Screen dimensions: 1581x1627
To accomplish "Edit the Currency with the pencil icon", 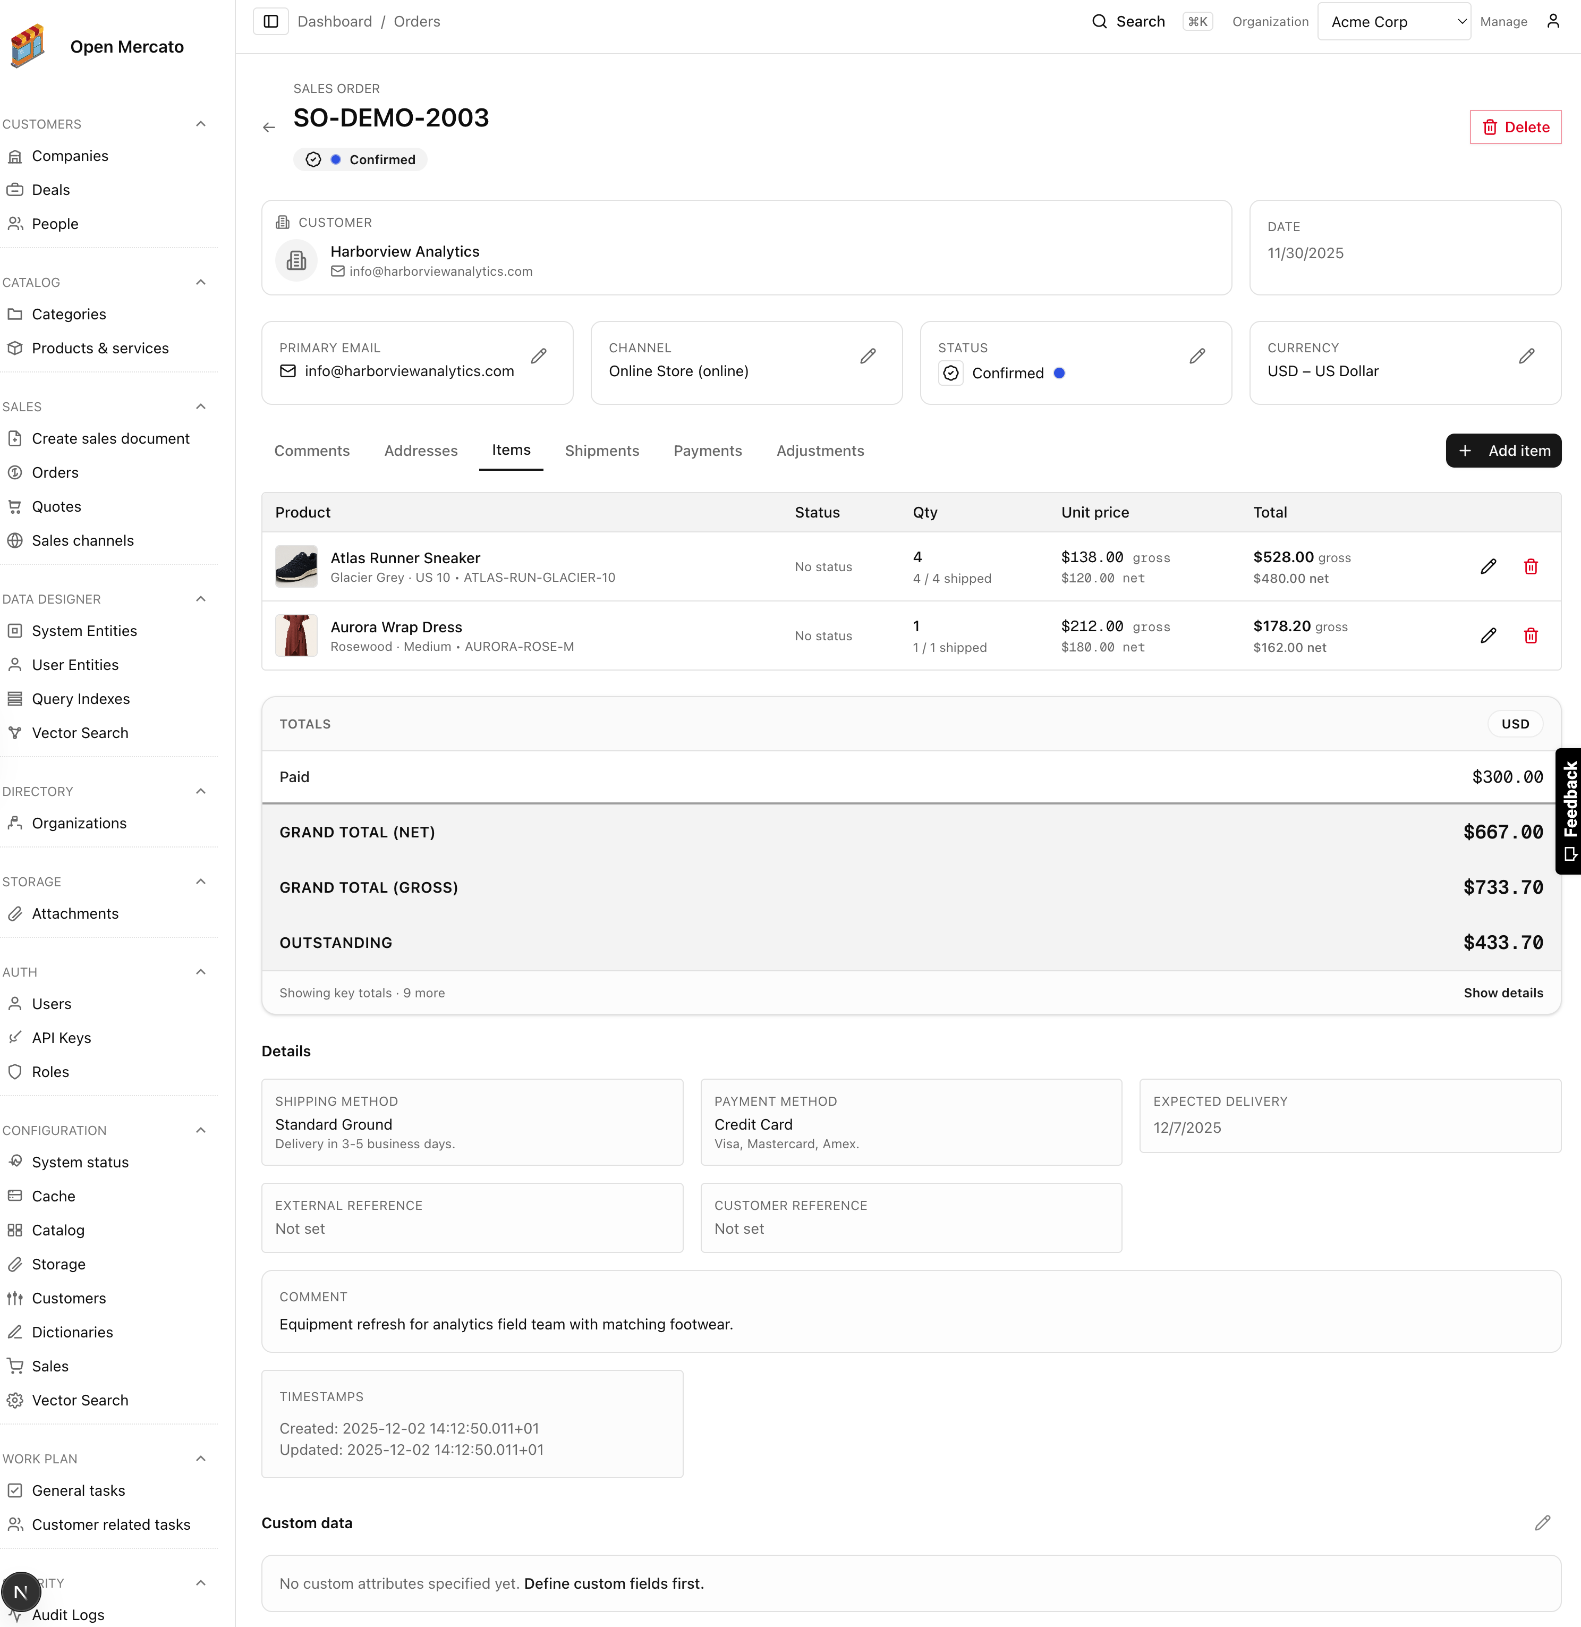I will pyautogui.click(x=1527, y=357).
